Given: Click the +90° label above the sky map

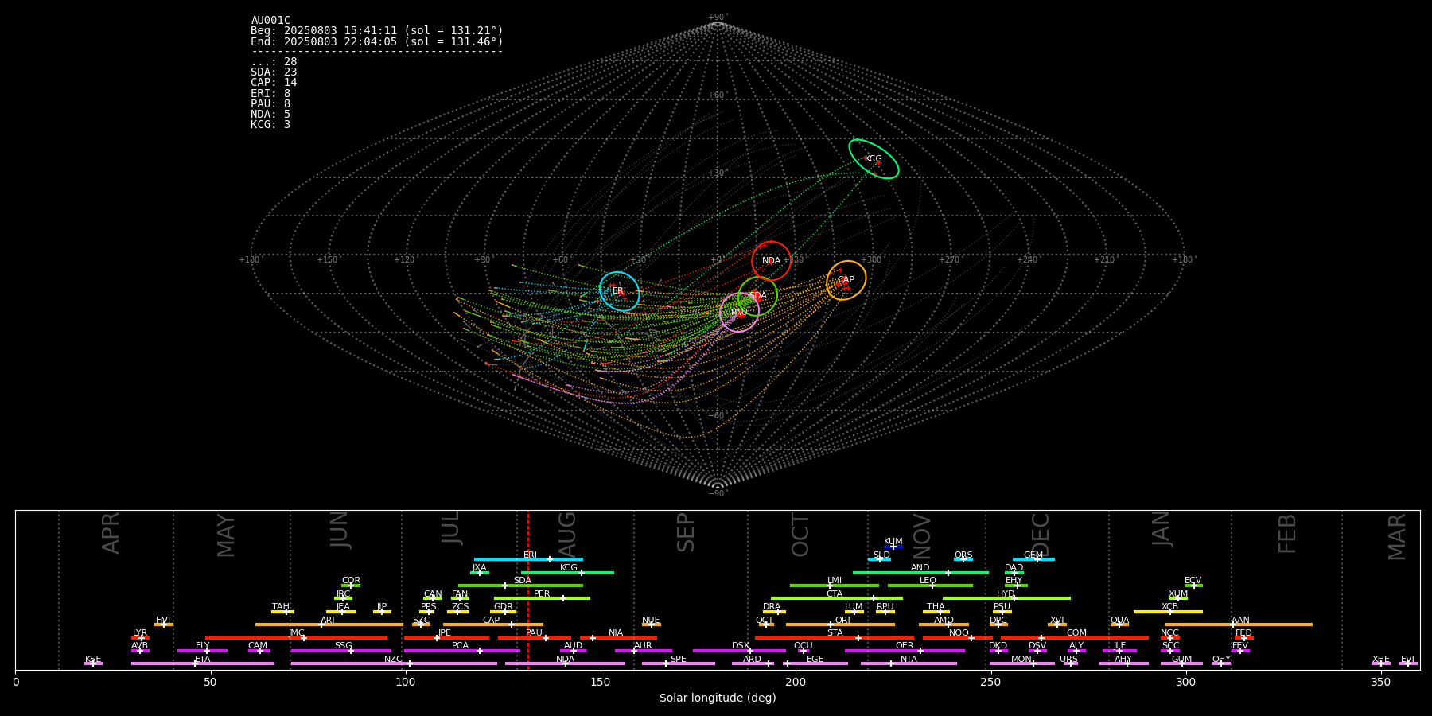Looking at the screenshot, I should click(718, 18).
